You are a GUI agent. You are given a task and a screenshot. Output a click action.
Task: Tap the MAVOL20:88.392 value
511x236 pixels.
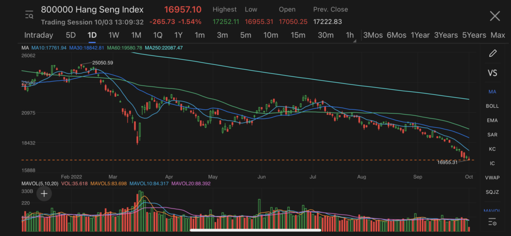tap(191, 184)
